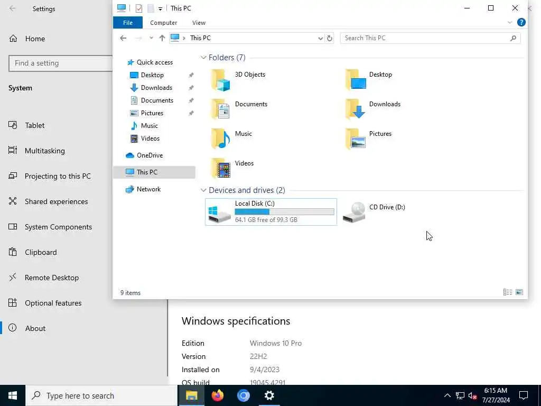Image resolution: width=541 pixels, height=406 pixels.
Task: Click the Local Disk (C:) usage bar
Action: [x=284, y=211]
